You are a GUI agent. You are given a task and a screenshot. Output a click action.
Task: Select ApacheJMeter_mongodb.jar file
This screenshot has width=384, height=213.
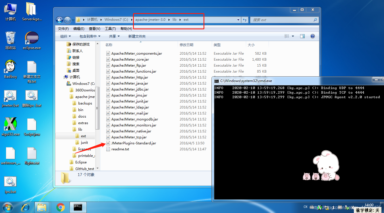(135, 119)
